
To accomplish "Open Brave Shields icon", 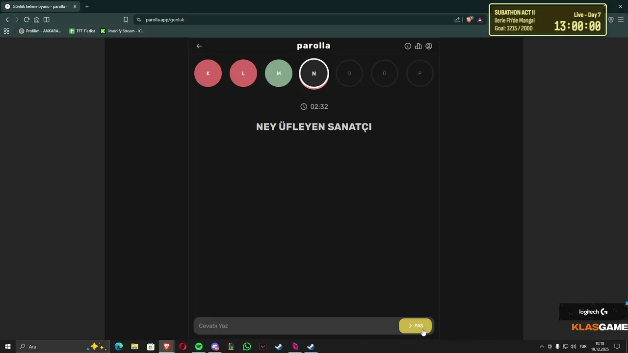I will coord(470,20).
